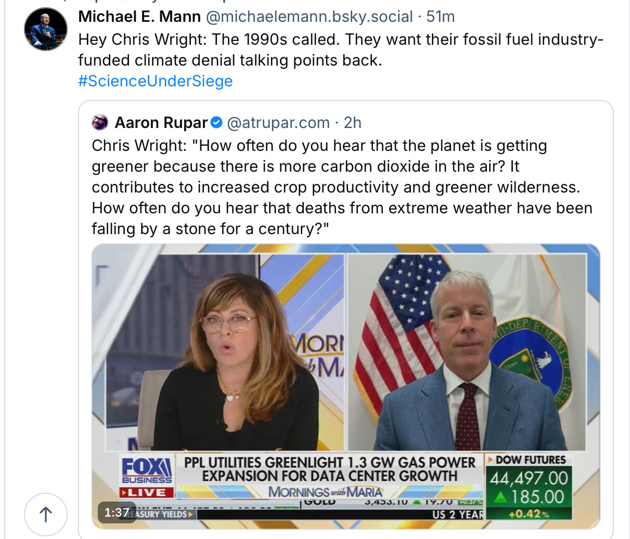Click the Mornings with Maria logo
The height and width of the screenshot is (539, 630).
(326, 492)
